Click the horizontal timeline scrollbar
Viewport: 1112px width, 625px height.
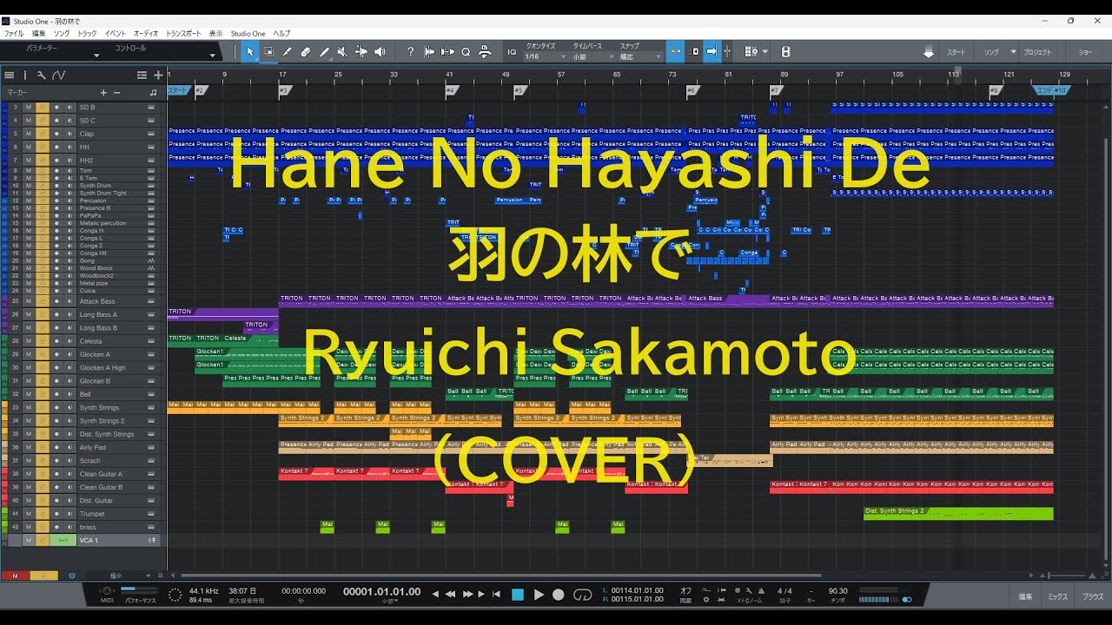pos(500,576)
